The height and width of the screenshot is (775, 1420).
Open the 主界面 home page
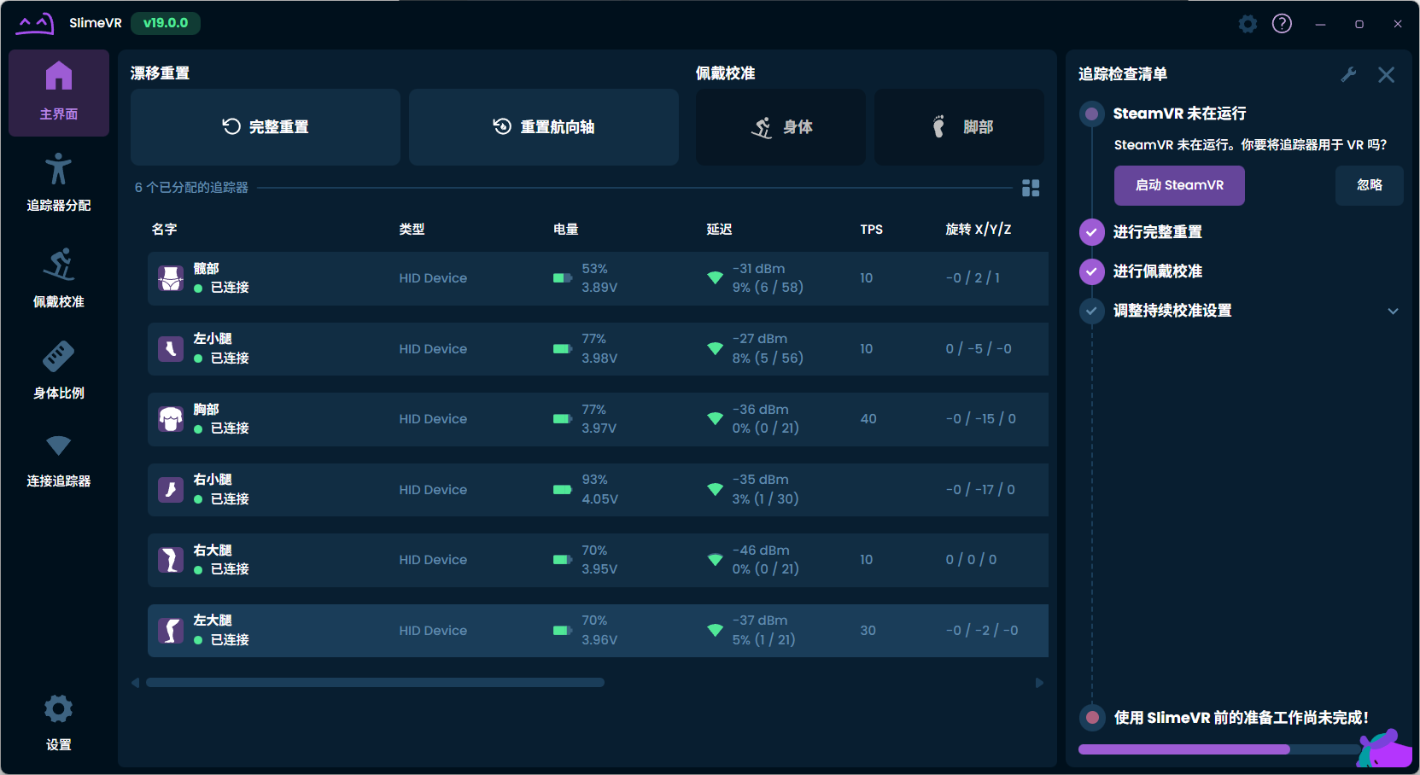(59, 93)
